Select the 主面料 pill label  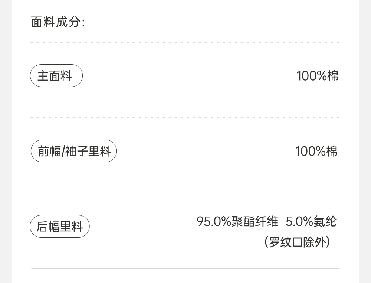56,76
